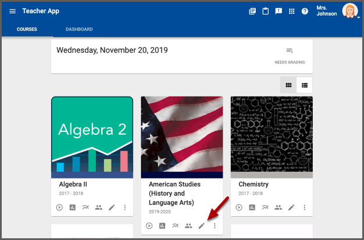Expand Mrs. Johnson's profile dropdown
This screenshot has width=364, height=240.
click(x=350, y=11)
